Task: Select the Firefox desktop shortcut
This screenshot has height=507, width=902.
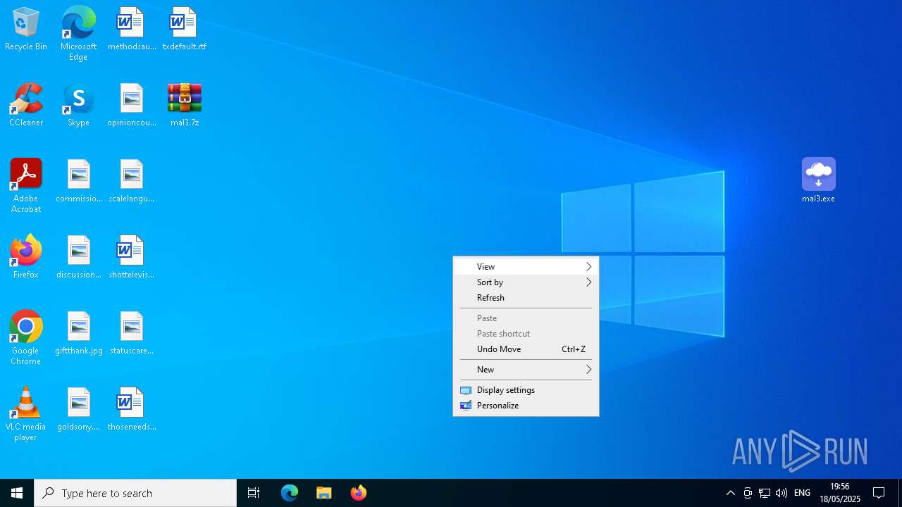Action: point(26,258)
